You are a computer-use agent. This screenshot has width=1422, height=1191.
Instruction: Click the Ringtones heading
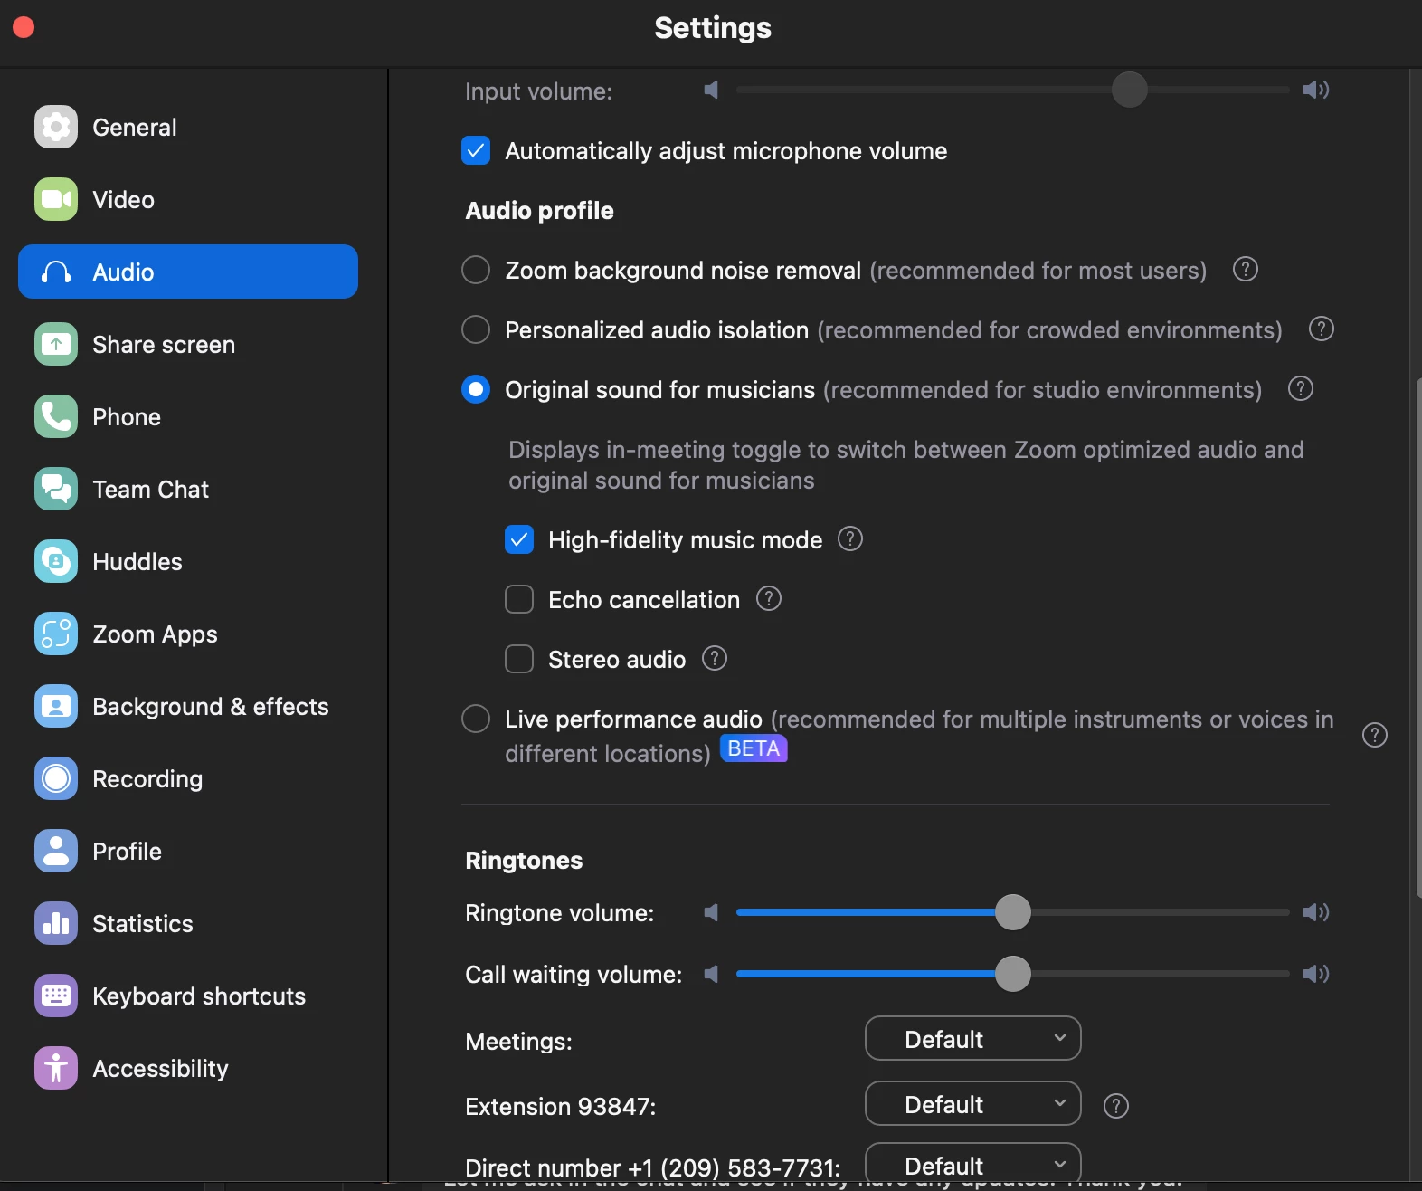coord(524,861)
